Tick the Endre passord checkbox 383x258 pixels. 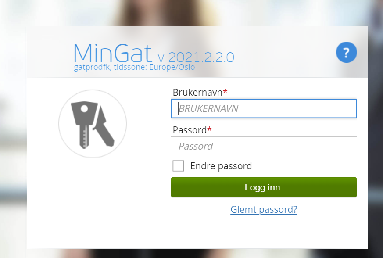tap(178, 166)
